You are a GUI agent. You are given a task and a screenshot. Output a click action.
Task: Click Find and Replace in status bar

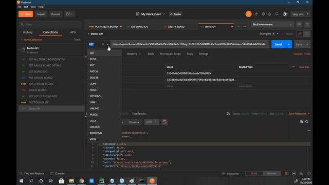click(x=32, y=174)
